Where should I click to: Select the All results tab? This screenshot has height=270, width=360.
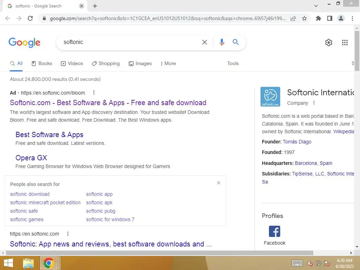click(x=16, y=64)
